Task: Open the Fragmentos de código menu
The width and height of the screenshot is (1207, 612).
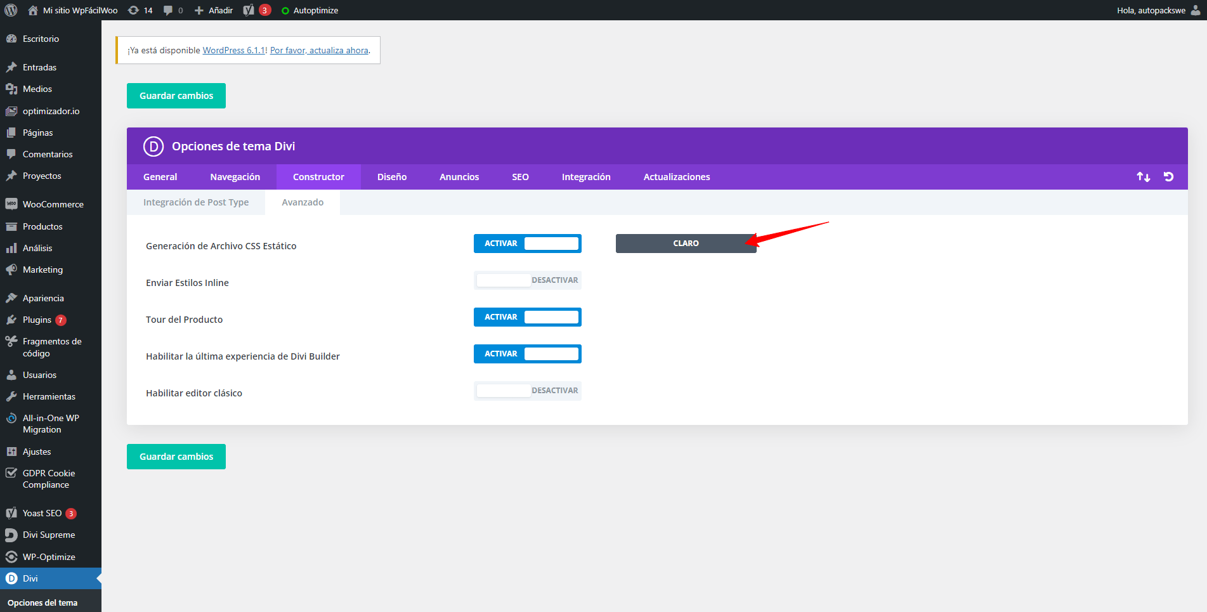Action: pyautogui.click(x=51, y=348)
